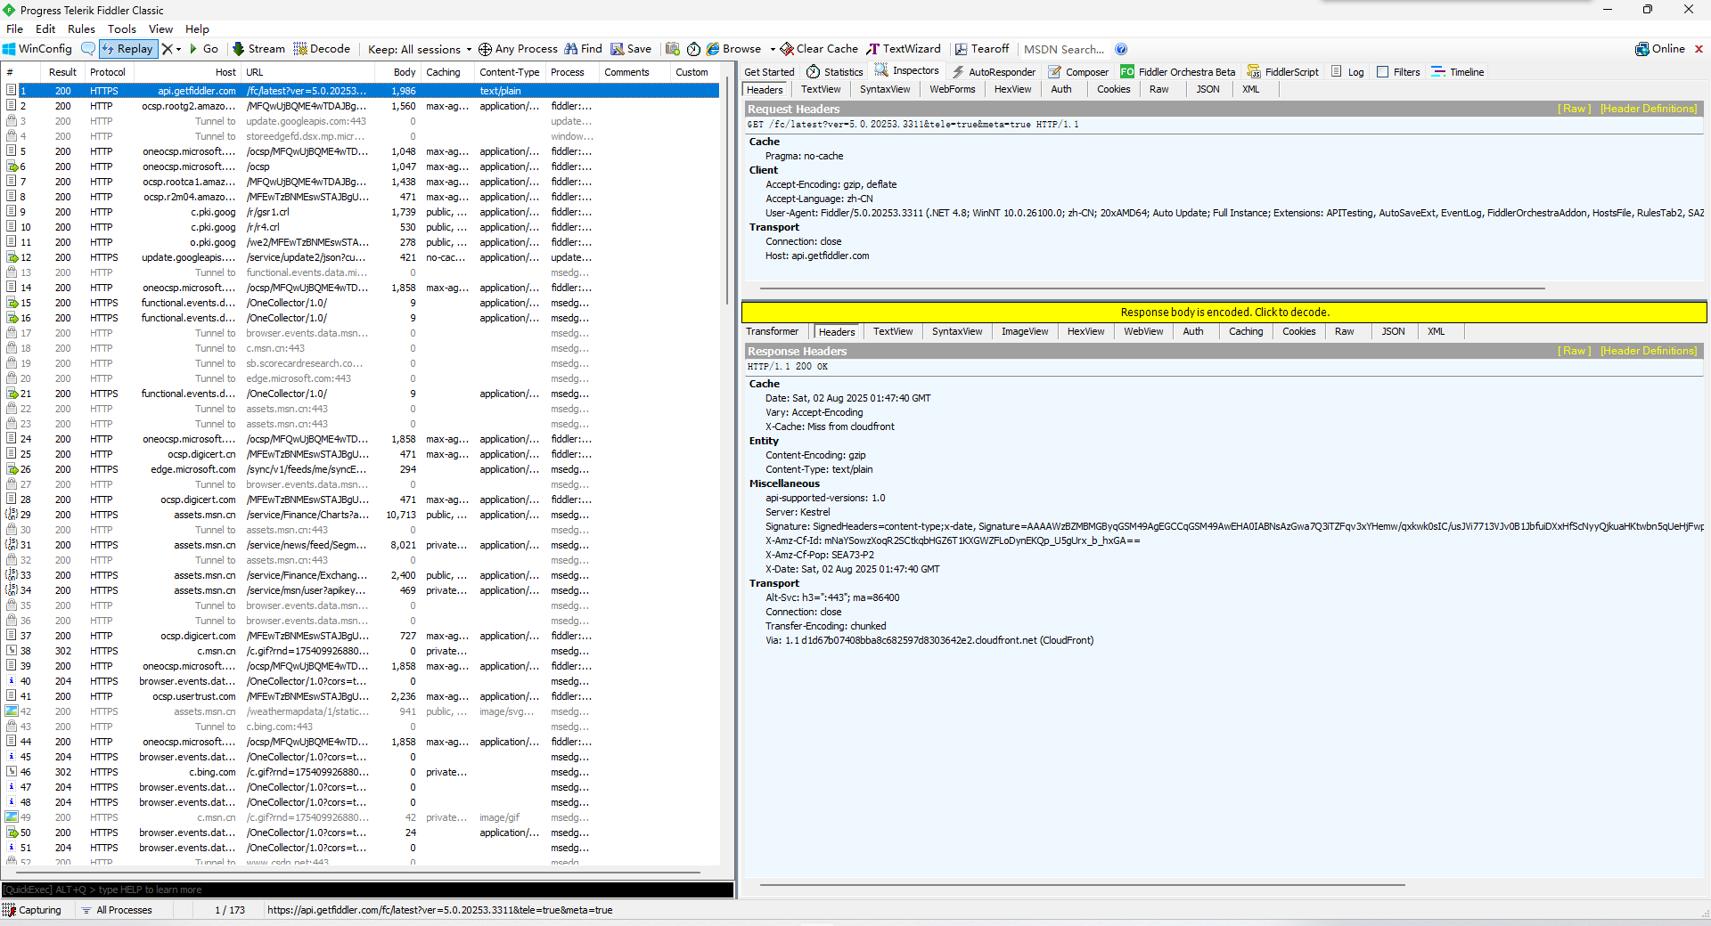Click the Go resume button
Viewport: 1711px width, 926px height.
[204, 49]
